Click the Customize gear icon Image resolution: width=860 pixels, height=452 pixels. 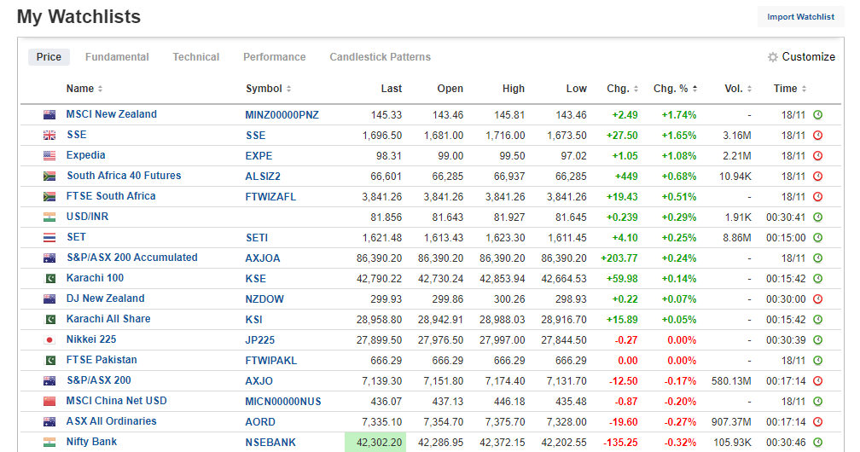point(773,57)
